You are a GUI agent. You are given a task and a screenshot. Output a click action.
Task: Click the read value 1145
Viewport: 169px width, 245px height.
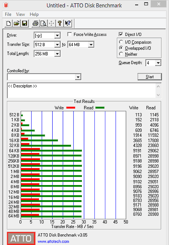click(x=154, y=115)
